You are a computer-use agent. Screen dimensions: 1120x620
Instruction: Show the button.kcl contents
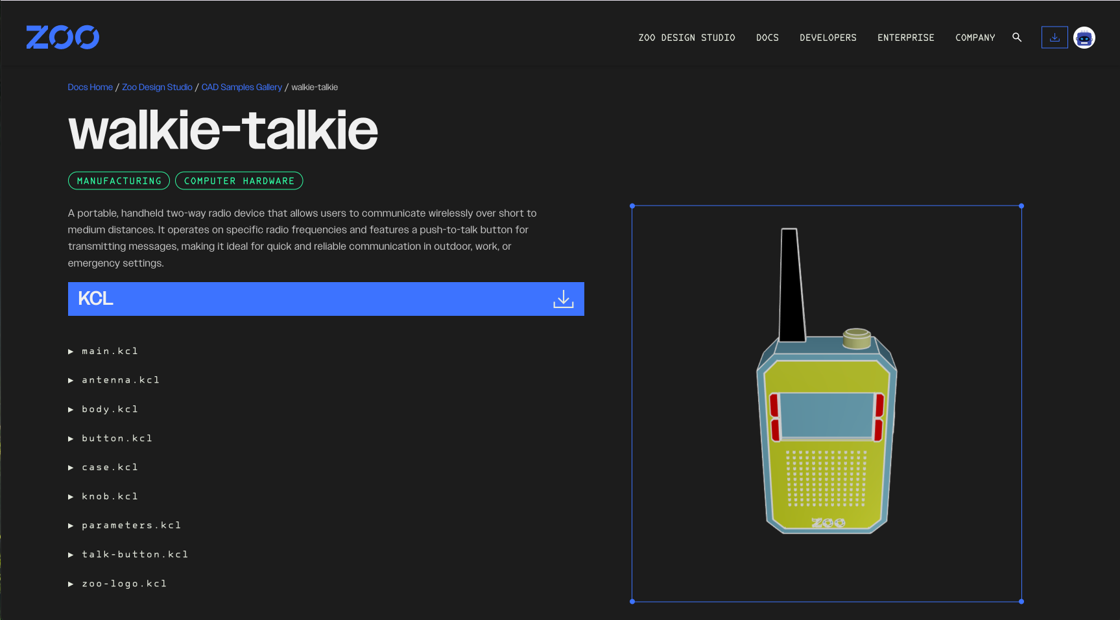[117, 438]
